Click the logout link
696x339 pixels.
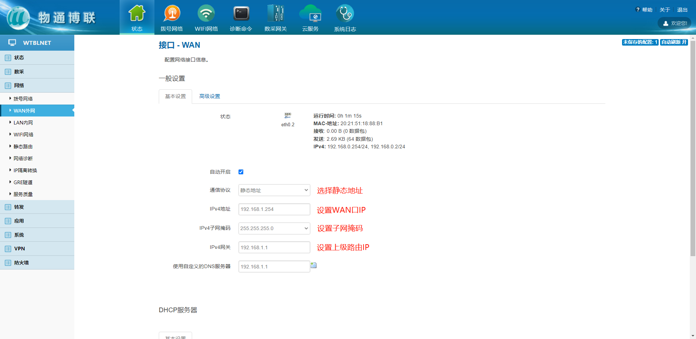(682, 10)
